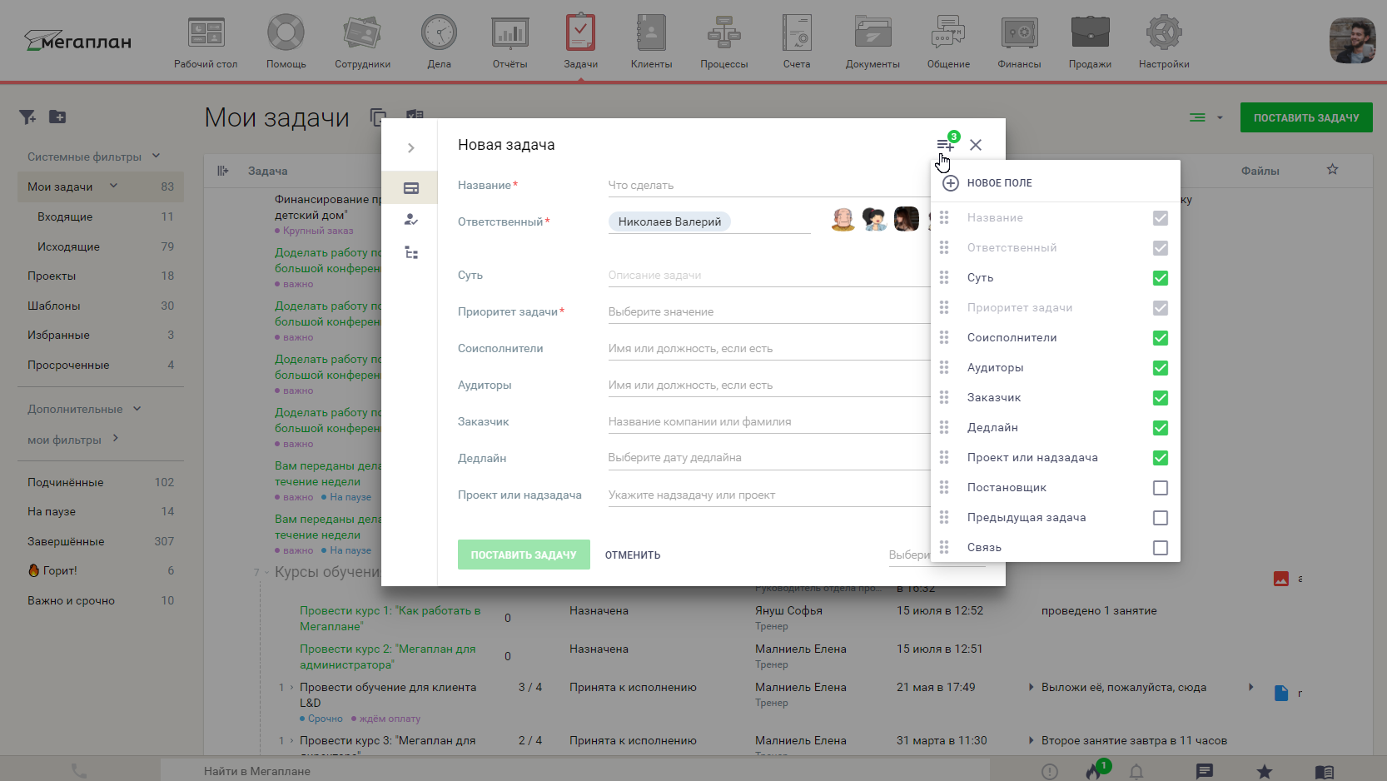Select the participants tab icon in dialog
This screenshot has height=781, width=1387.
410,220
